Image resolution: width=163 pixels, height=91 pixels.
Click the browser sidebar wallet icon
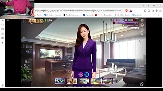3,29
